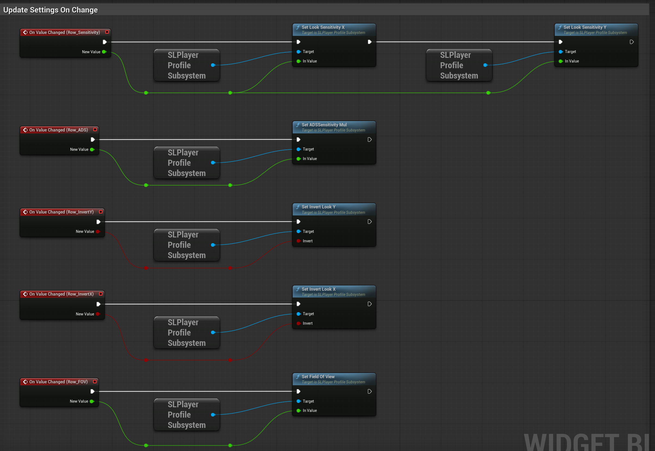Click New Value pin on Row_ADS event
Image resolution: width=655 pixels, height=451 pixels.
coord(92,149)
